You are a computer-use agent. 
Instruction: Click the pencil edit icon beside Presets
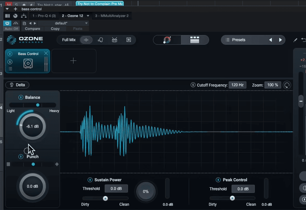295,40
